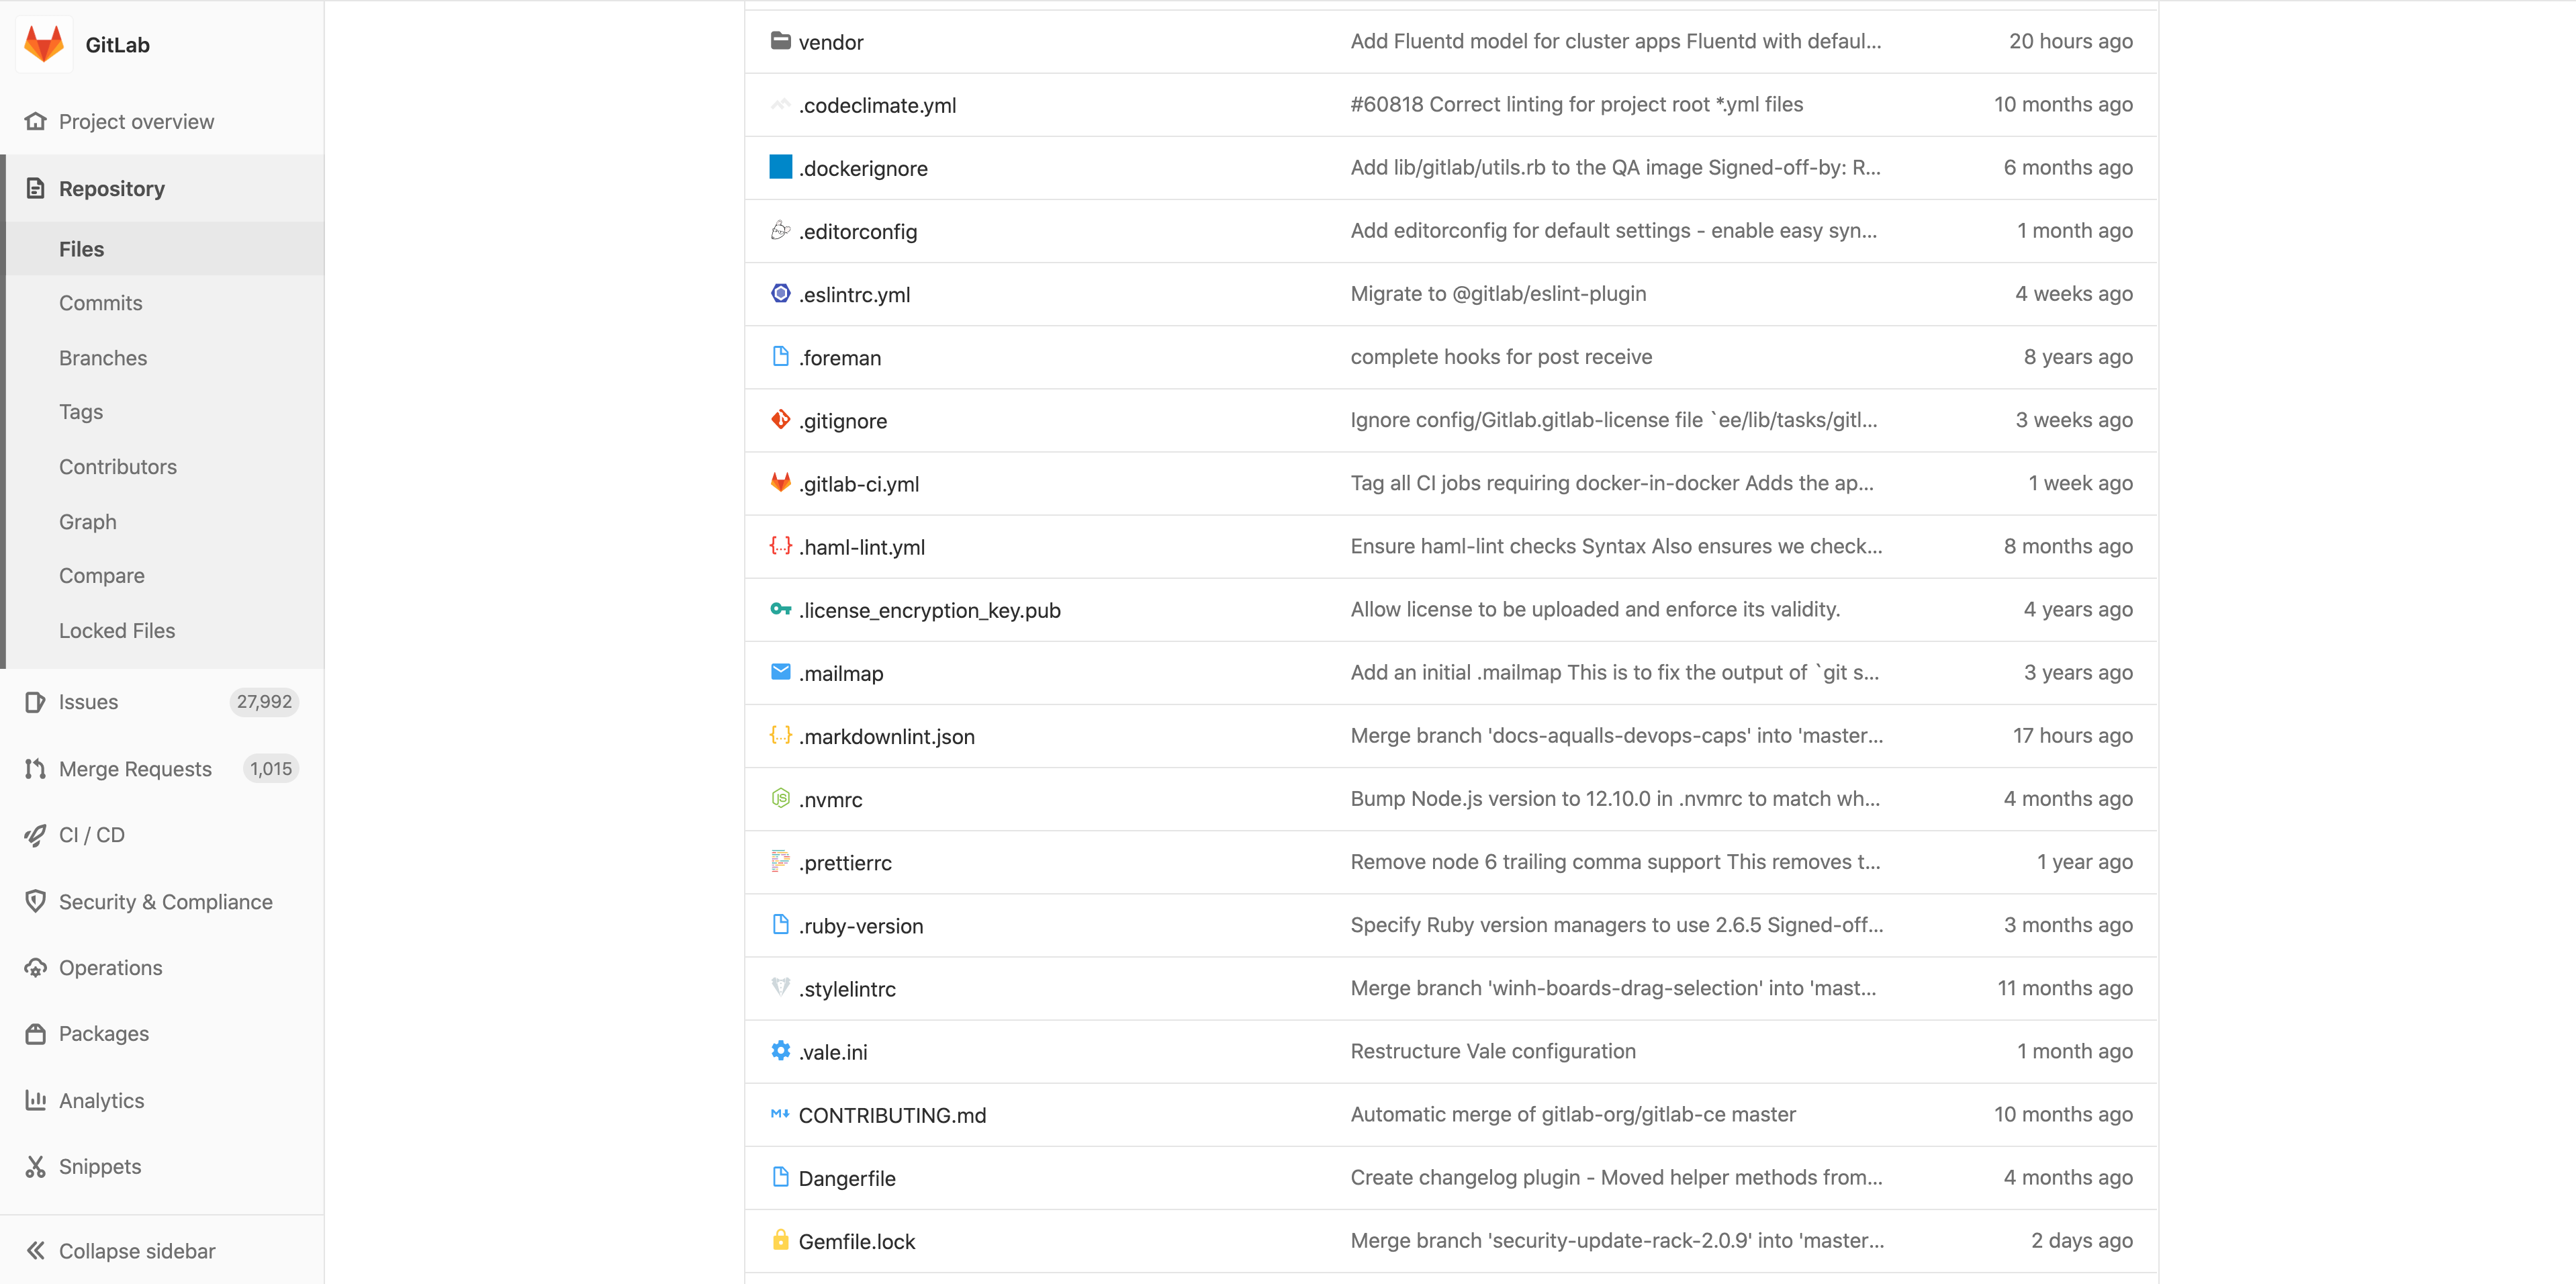The height and width of the screenshot is (1284, 2576).
Task: Open the Packages box icon
Action: click(34, 1033)
